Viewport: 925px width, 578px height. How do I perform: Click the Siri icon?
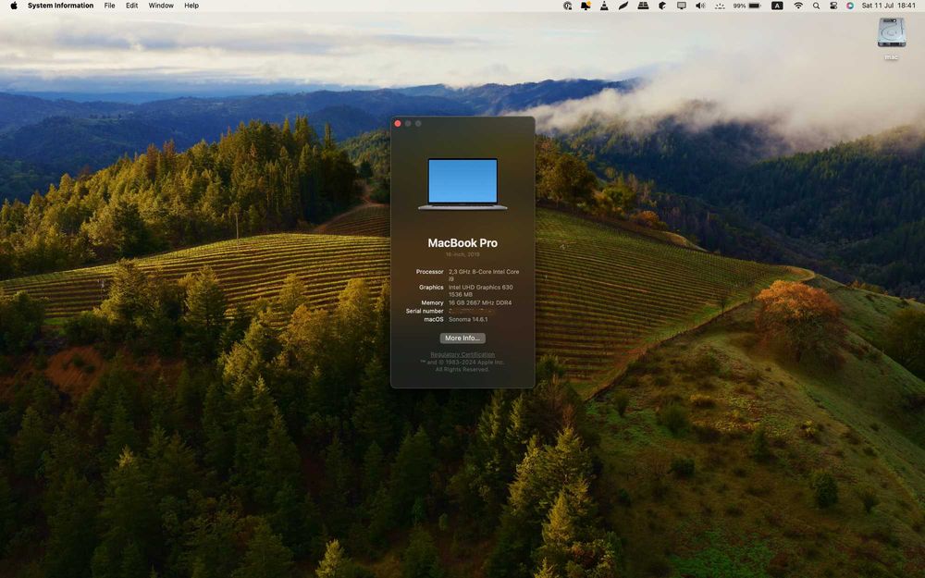850,6
